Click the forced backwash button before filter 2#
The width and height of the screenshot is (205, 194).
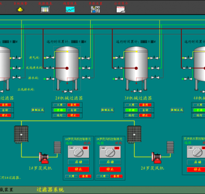(x=38, y=110)
